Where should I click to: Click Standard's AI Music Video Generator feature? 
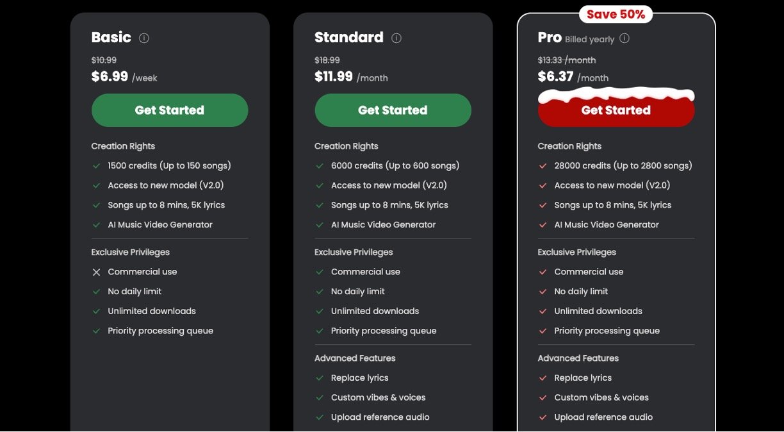(383, 225)
